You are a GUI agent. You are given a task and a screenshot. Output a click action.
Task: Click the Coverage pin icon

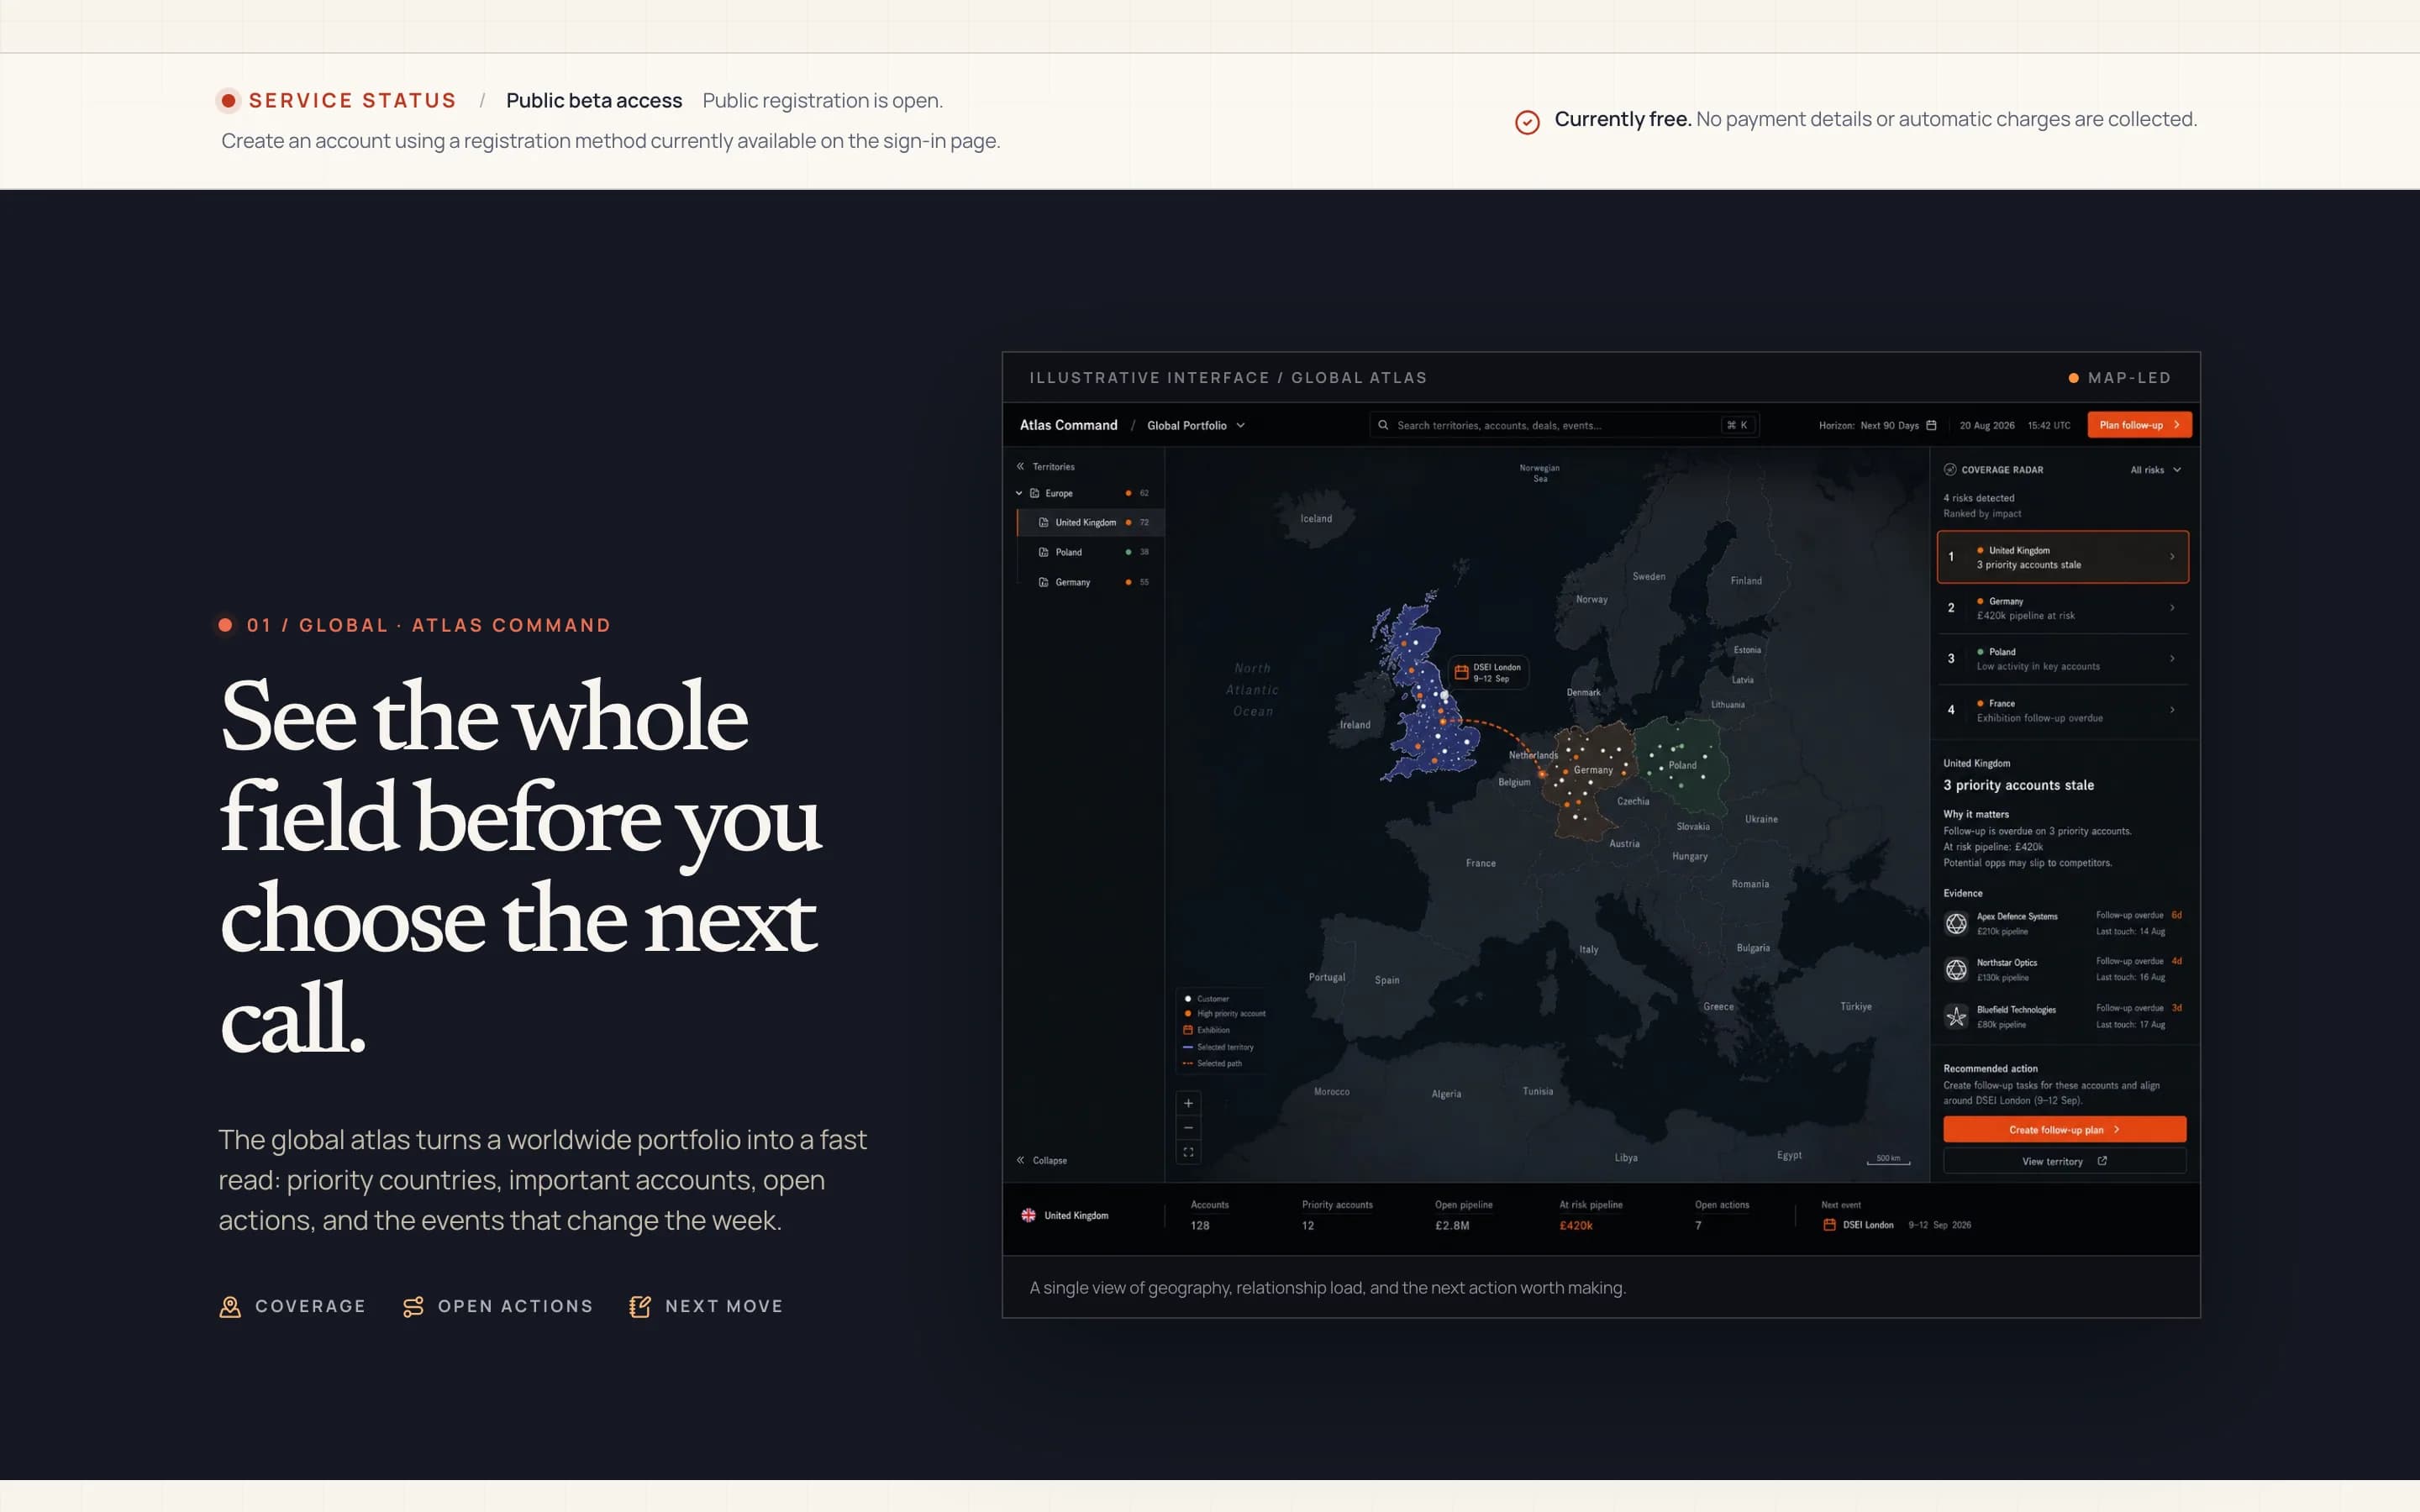click(230, 1306)
